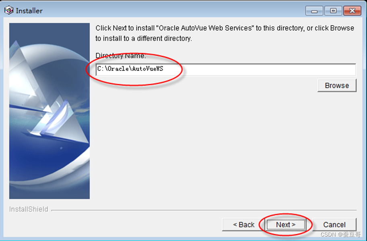Viewport: 367px width, 241px height.
Task: Click the InstallShield label
Action: 29,209
